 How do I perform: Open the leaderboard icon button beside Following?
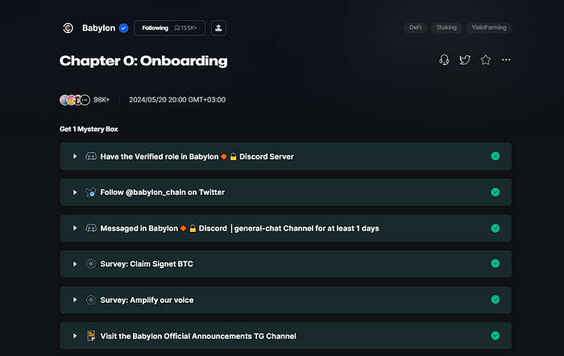point(218,28)
